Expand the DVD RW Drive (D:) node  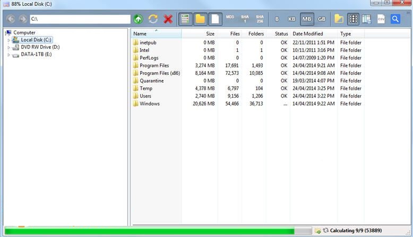(x=8, y=47)
